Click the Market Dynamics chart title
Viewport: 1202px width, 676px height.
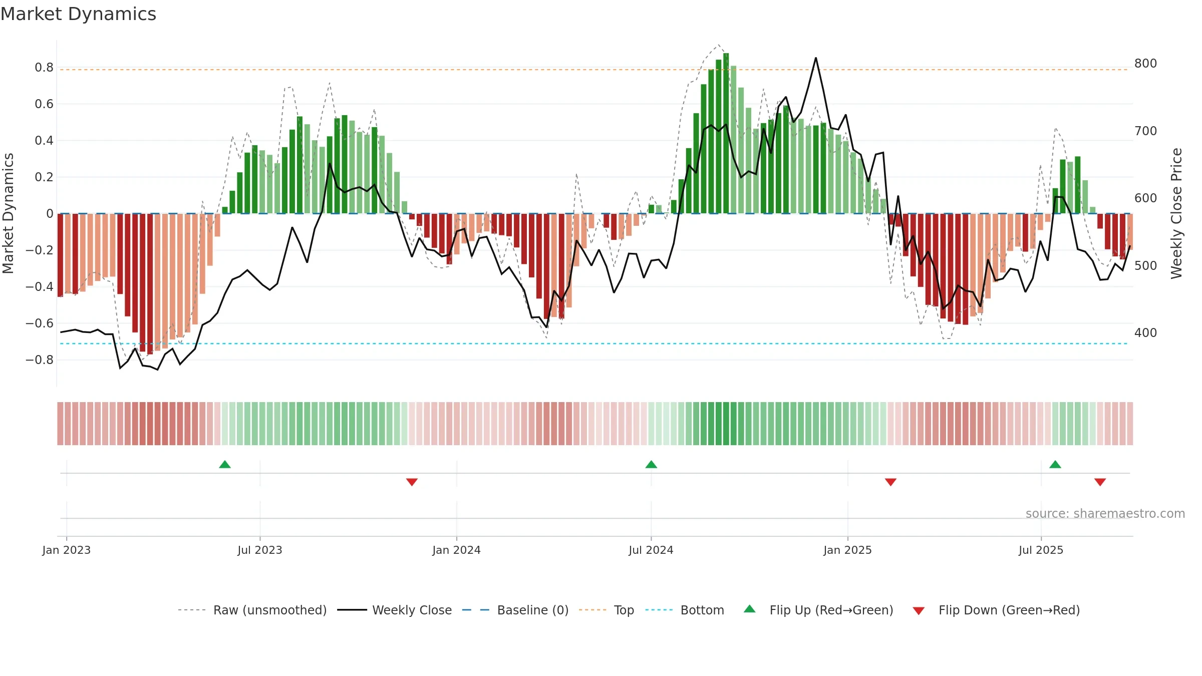78,14
